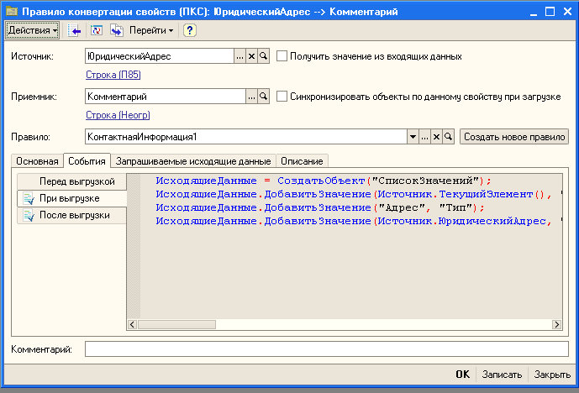The width and height of the screenshot is (579, 393).
Task: Click into the Комментарий input field
Action: point(326,348)
